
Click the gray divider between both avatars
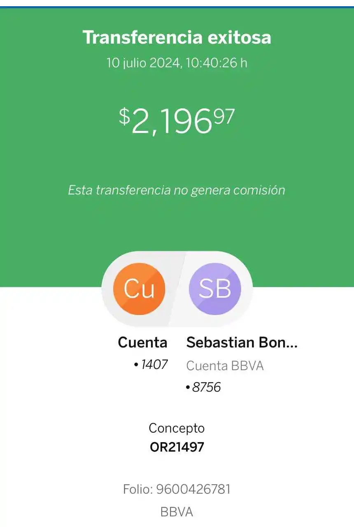pyautogui.click(x=177, y=289)
